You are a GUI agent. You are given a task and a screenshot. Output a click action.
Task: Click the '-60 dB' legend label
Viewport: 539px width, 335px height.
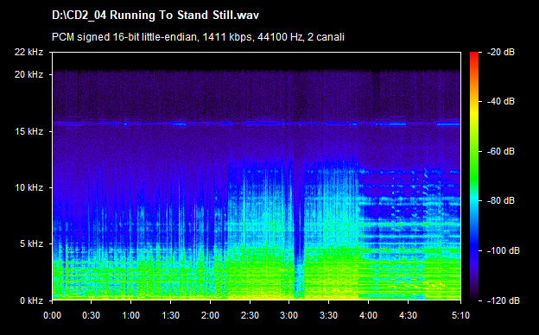point(501,151)
